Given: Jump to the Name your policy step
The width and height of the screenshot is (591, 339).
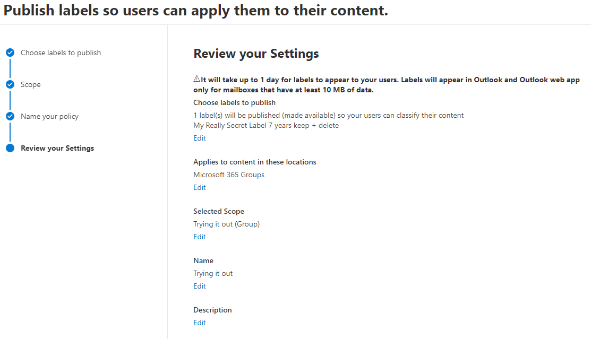Looking at the screenshot, I should (x=49, y=116).
